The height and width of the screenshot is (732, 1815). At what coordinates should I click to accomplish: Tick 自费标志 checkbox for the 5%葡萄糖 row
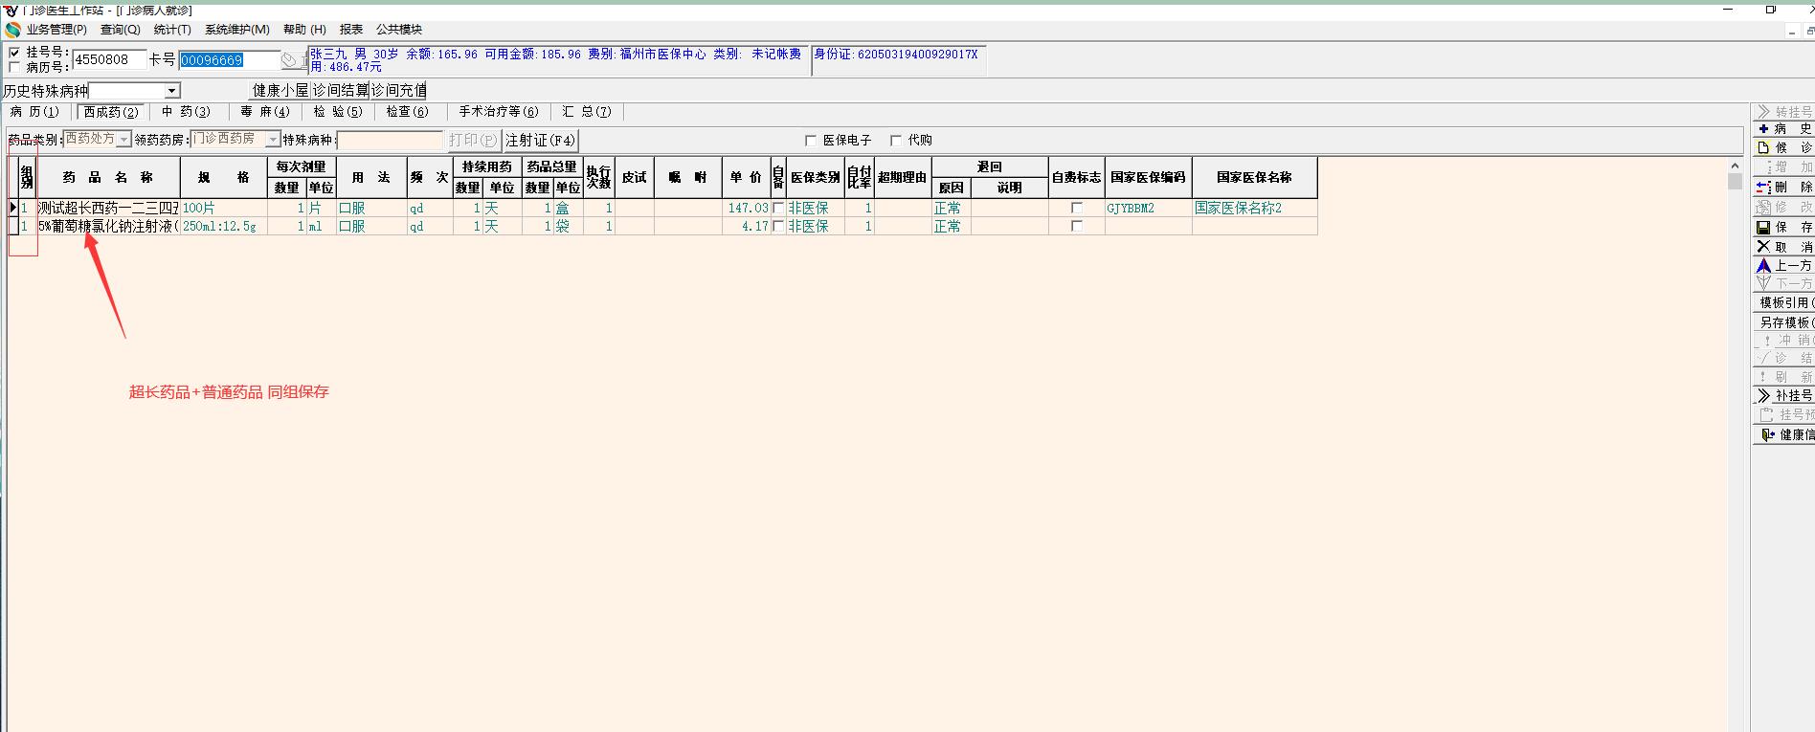point(1077,227)
